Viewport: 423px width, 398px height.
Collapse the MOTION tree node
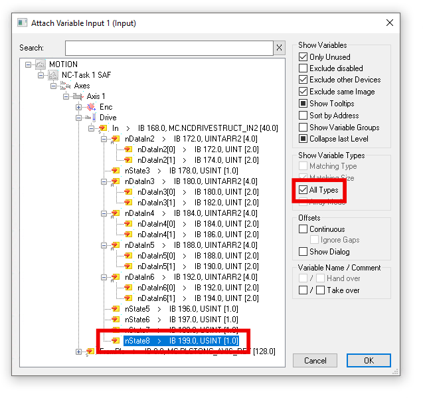[28, 64]
